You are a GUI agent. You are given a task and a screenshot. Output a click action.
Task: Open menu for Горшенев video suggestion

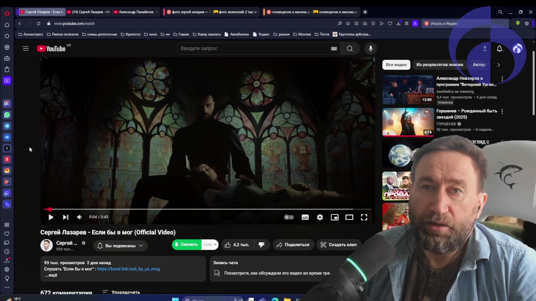502,111
